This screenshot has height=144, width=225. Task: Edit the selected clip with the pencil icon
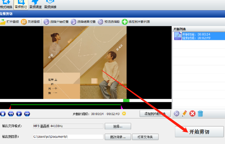pos(184,114)
